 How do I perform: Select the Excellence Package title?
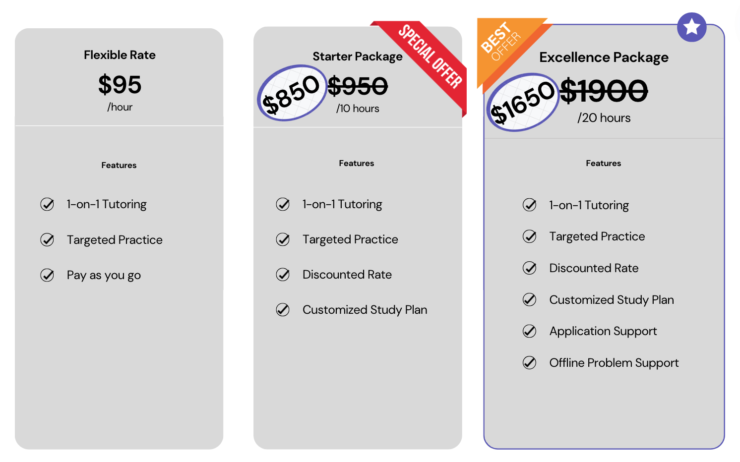coord(604,58)
